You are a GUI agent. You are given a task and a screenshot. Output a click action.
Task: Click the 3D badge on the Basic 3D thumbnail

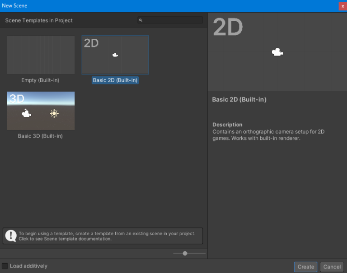click(17, 99)
